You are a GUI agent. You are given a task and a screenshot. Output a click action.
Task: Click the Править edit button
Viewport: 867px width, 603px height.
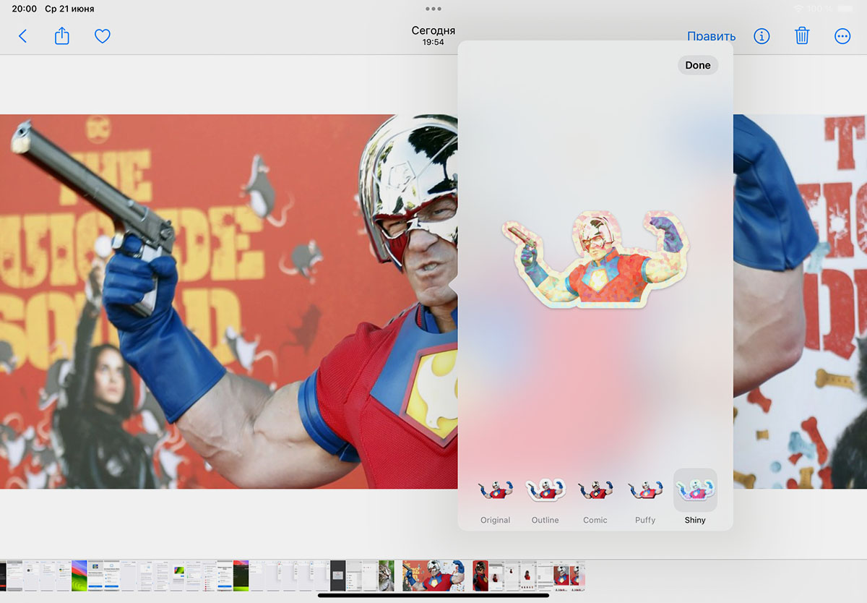[711, 36]
